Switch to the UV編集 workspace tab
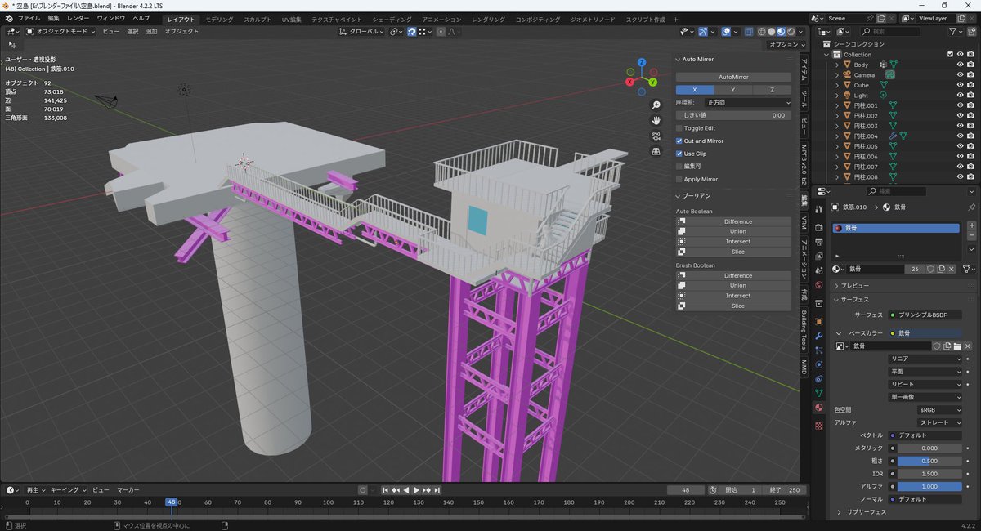Viewport: 981px width, 531px height. click(x=291, y=19)
